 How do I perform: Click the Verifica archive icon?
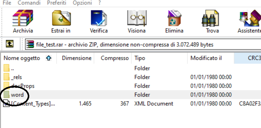pyautogui.click(x=99, y=19)
